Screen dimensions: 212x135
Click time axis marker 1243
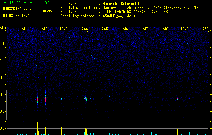click(x=63, y=29)
